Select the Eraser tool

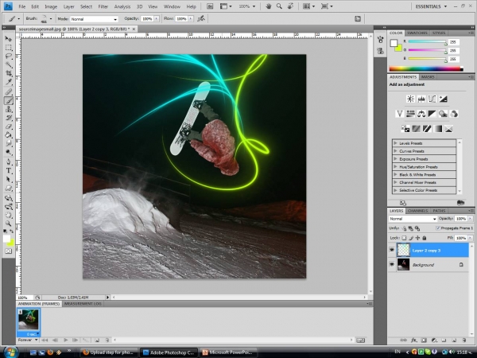point(8,126)
